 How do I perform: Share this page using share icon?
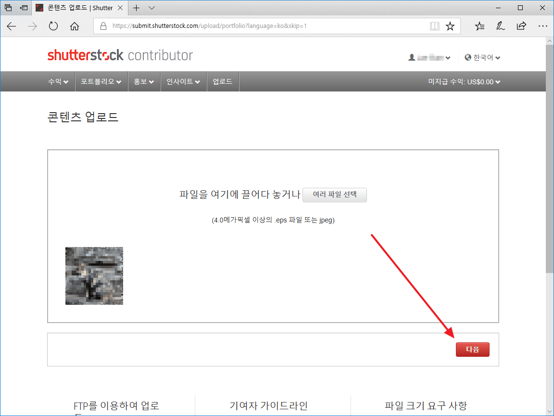pos(521,26)
